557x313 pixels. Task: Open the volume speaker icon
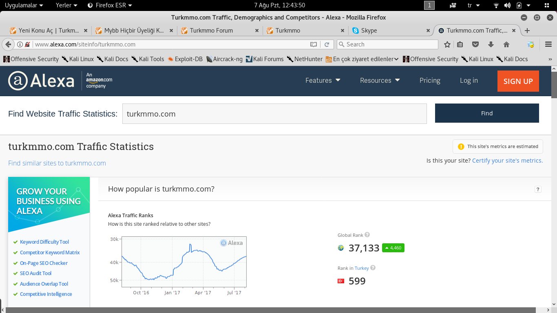pos(507,5)
